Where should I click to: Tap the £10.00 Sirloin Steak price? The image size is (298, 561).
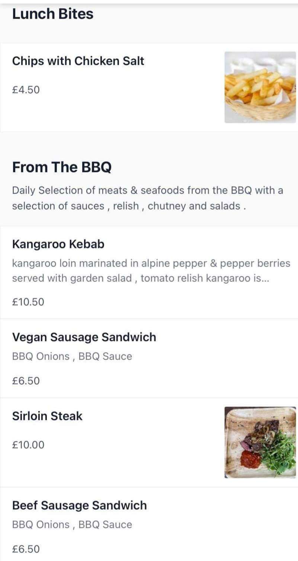28,445
